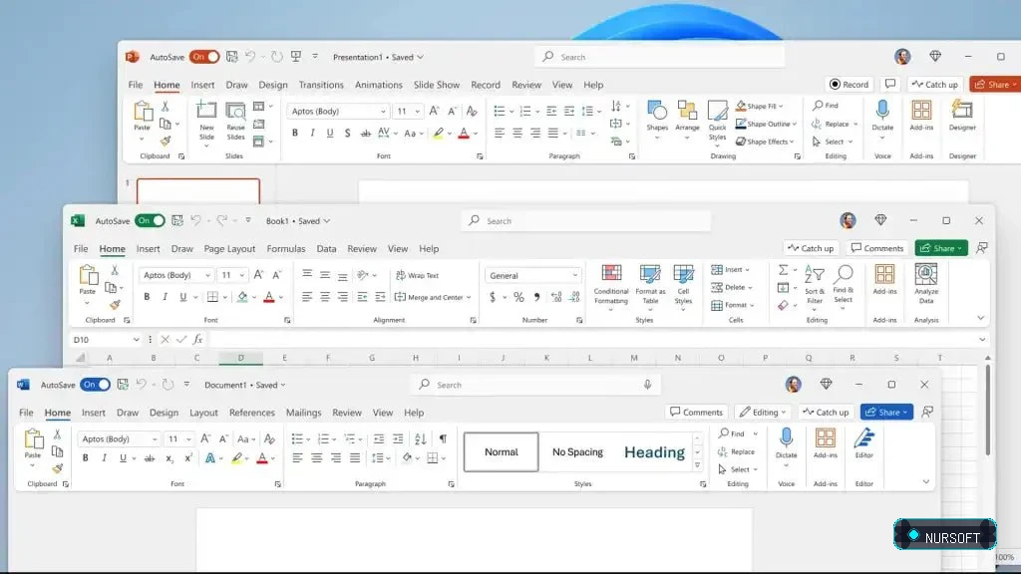
Task: Click Arrange in PowerPoint Drawing group
Action: tap(687, 120)
